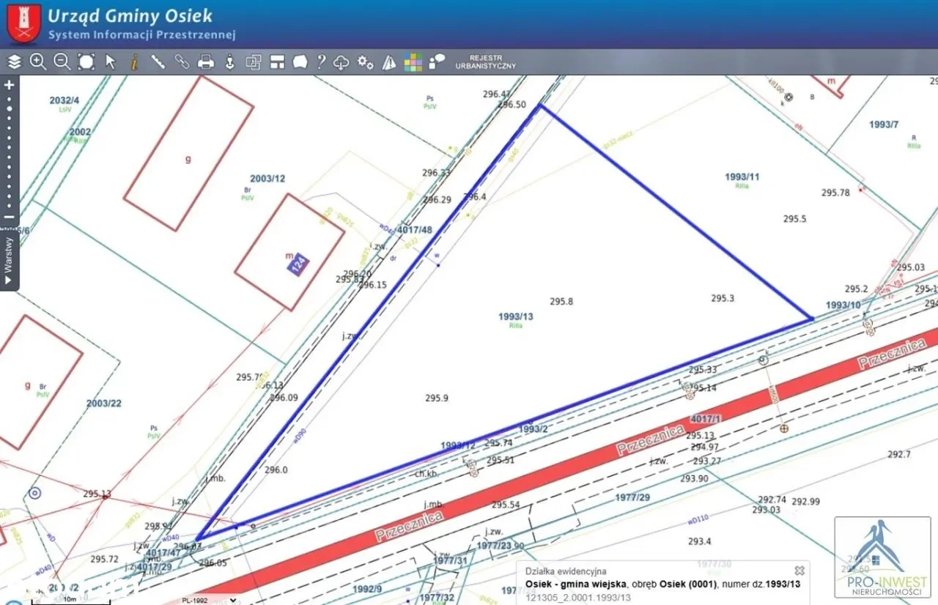
Task: Open Rejestr Urbanistyczny from the toolbar
Action: [x=485, y=62]
